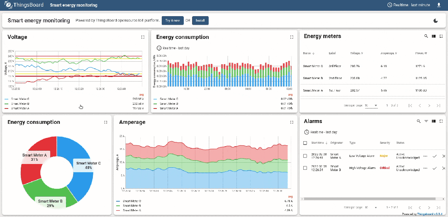Expand Voltage widget to fullscreen
This screenshot has width=448, height=217.
[143, 37]
